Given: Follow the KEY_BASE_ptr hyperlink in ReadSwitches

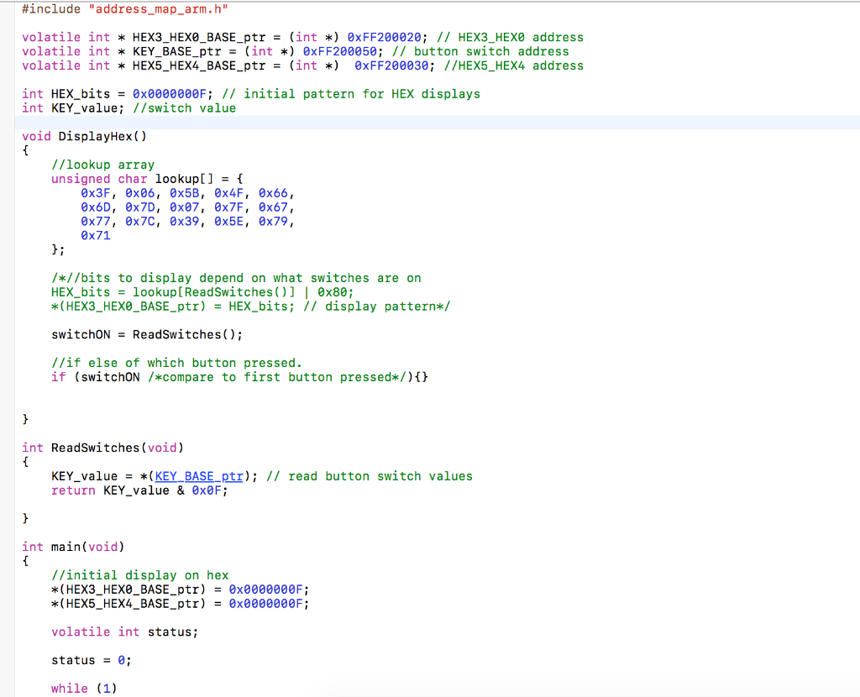Looking at the screenshot, I should (x=198, y=476).
